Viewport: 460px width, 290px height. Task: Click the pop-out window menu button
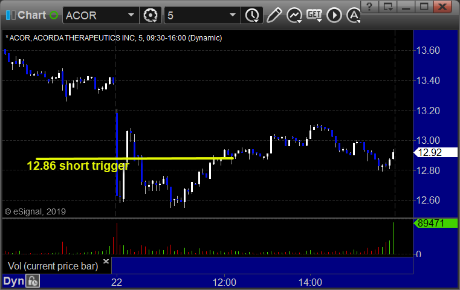pos(387,6)
